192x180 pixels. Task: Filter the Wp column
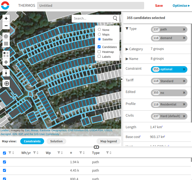[x=59, y=153]
